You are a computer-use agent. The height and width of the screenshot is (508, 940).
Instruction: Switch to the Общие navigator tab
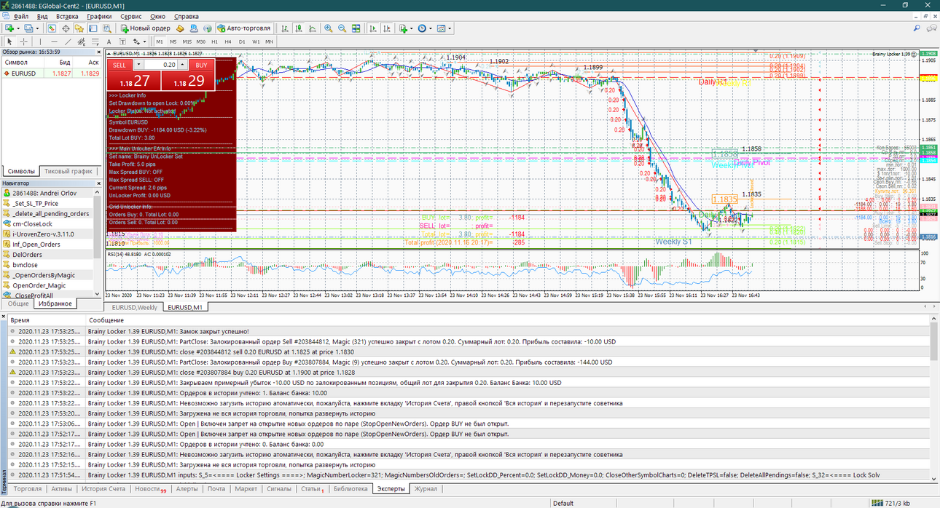[x=17, y=303]
